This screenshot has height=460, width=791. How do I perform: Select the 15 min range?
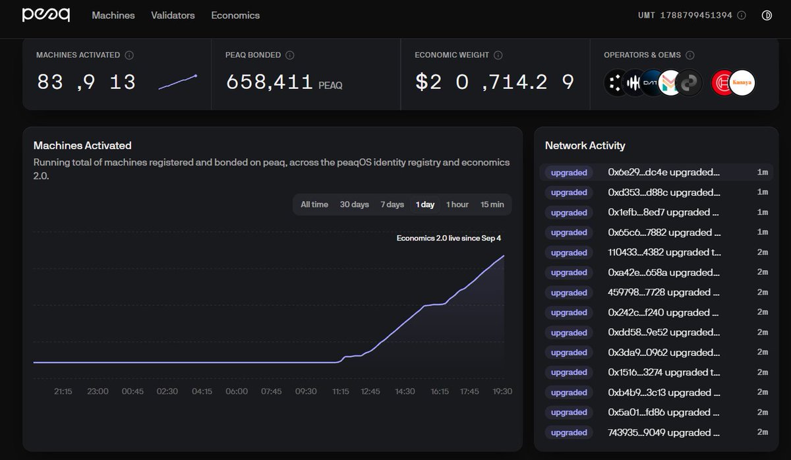pos(492,204)
